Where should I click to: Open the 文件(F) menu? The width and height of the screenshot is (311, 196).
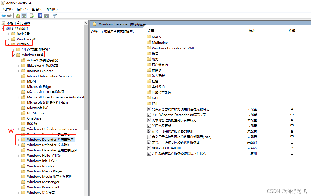[7, 9]
